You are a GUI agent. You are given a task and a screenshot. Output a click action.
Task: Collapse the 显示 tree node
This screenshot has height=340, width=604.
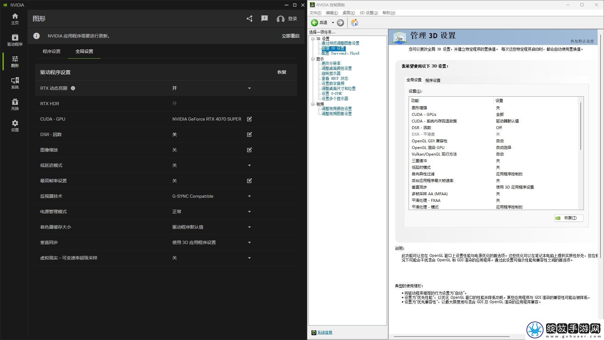pos(313,59)
